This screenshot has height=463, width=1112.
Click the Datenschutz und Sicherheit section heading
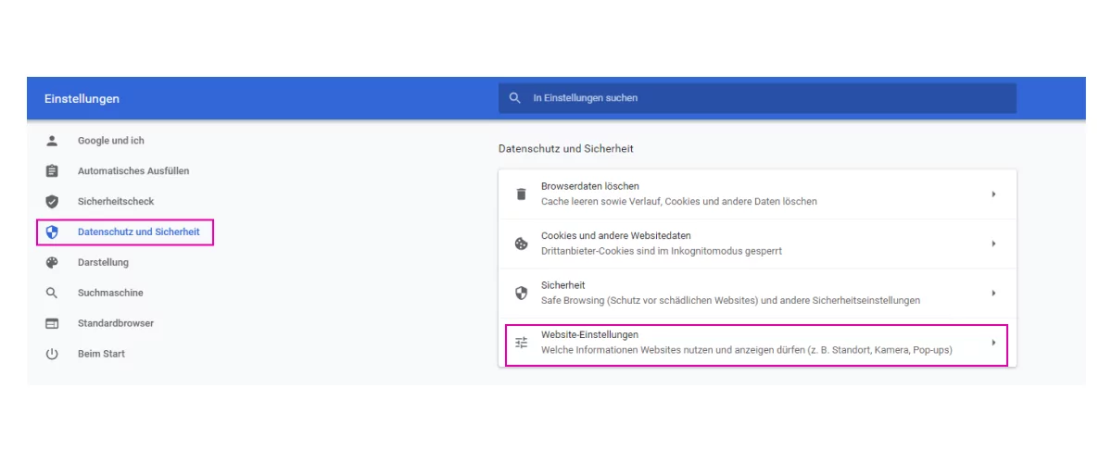click(566, 149)
